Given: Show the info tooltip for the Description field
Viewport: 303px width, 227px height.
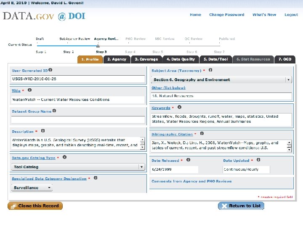Looking at the screenshot, I should pyautogui.click(x=43, y=131).
